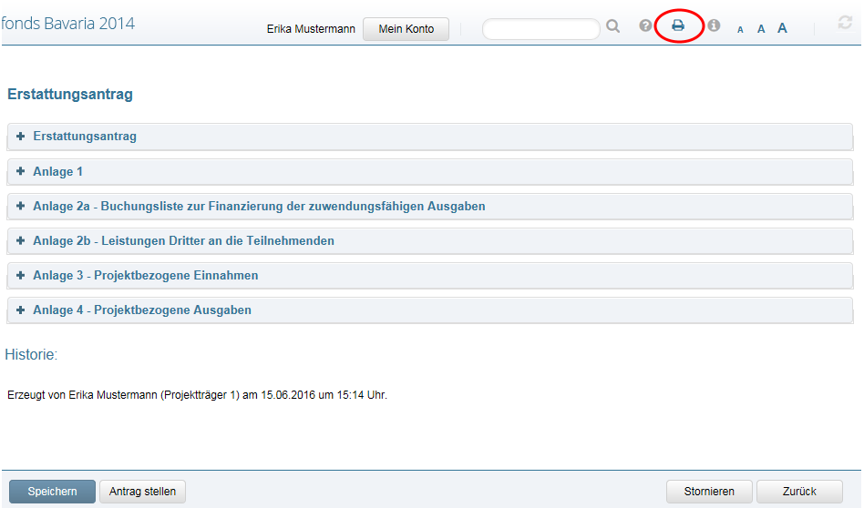This screenshot has height=508, width=864.
Task: Open the info icon in header
Action: tap(714, 26)
